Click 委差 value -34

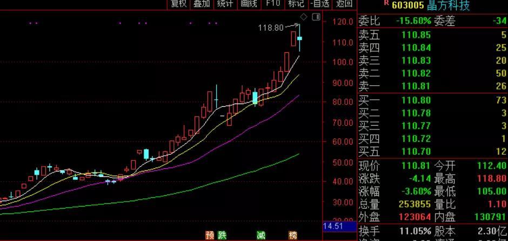[499, 22]
